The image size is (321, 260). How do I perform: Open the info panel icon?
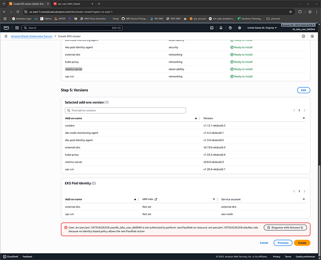pos(303,36)
